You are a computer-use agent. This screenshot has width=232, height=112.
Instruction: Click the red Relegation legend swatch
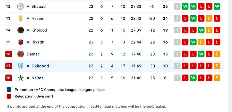pos(9,96)
